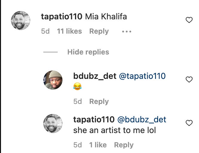This screenshot has height=153, width=199.
Task: Open the tapatio110 username on the Mia Khalifa comment
Action: (62, 17)
